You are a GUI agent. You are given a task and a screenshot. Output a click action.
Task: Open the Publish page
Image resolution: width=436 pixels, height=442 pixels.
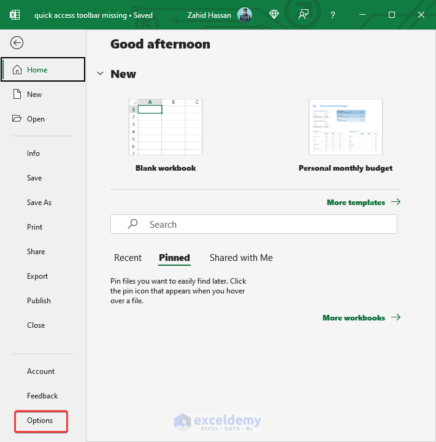(39, 300)
